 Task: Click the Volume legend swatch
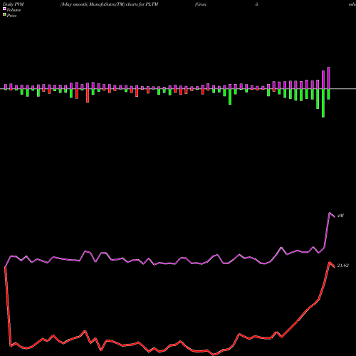(4, 9)
